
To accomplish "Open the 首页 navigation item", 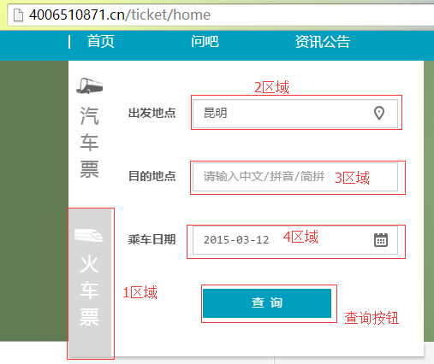I will click(x=101, y=42).
